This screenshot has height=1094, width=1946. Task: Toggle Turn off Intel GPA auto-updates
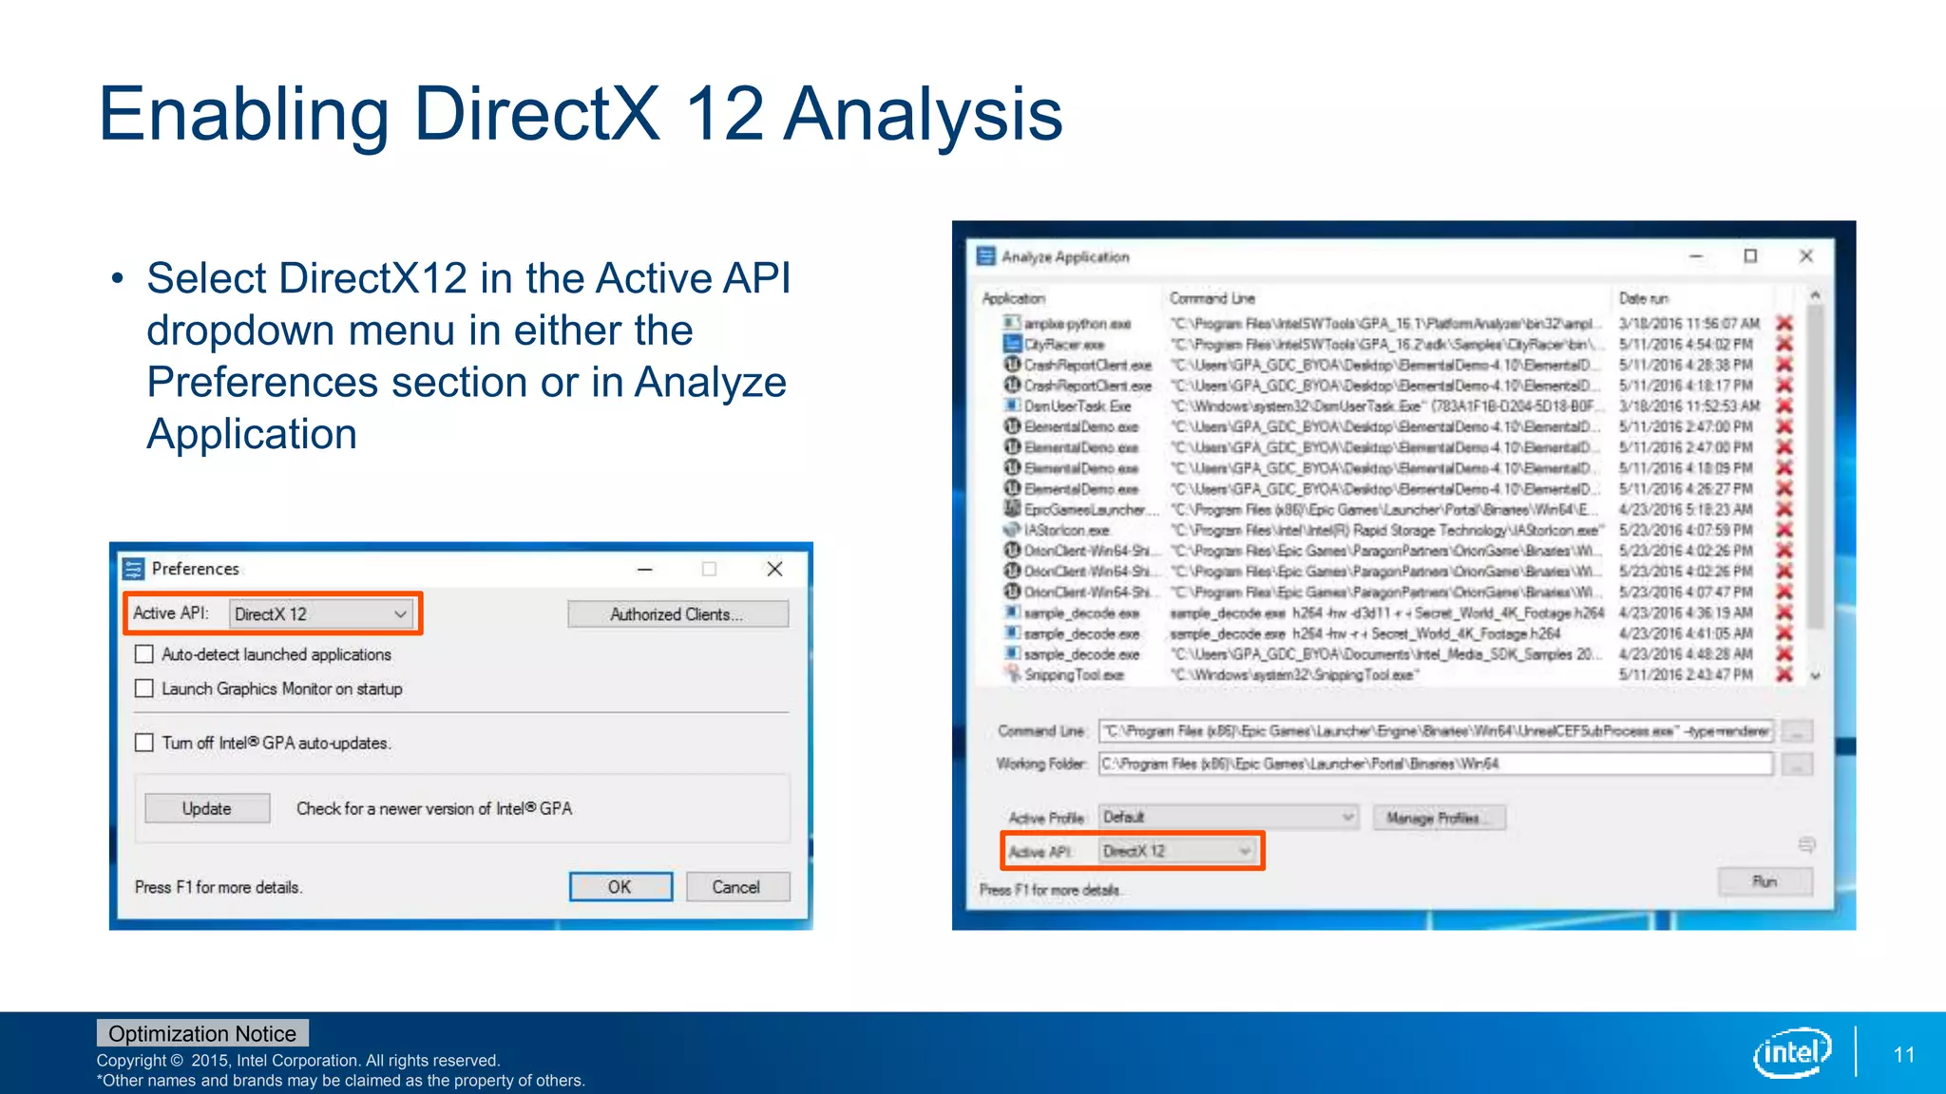[x=144, y=743]
